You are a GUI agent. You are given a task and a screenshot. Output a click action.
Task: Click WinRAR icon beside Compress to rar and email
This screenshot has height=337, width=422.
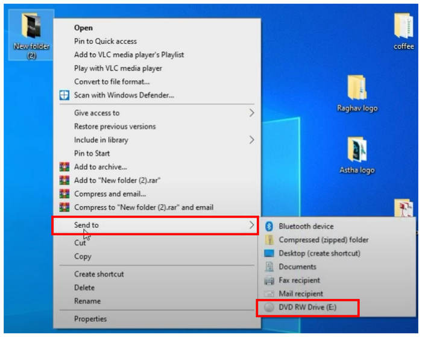[65, 207]
